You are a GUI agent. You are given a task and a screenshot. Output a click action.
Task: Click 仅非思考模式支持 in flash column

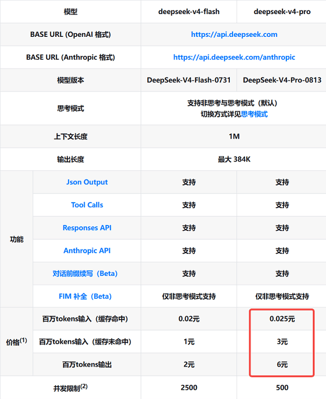(189, 296)
